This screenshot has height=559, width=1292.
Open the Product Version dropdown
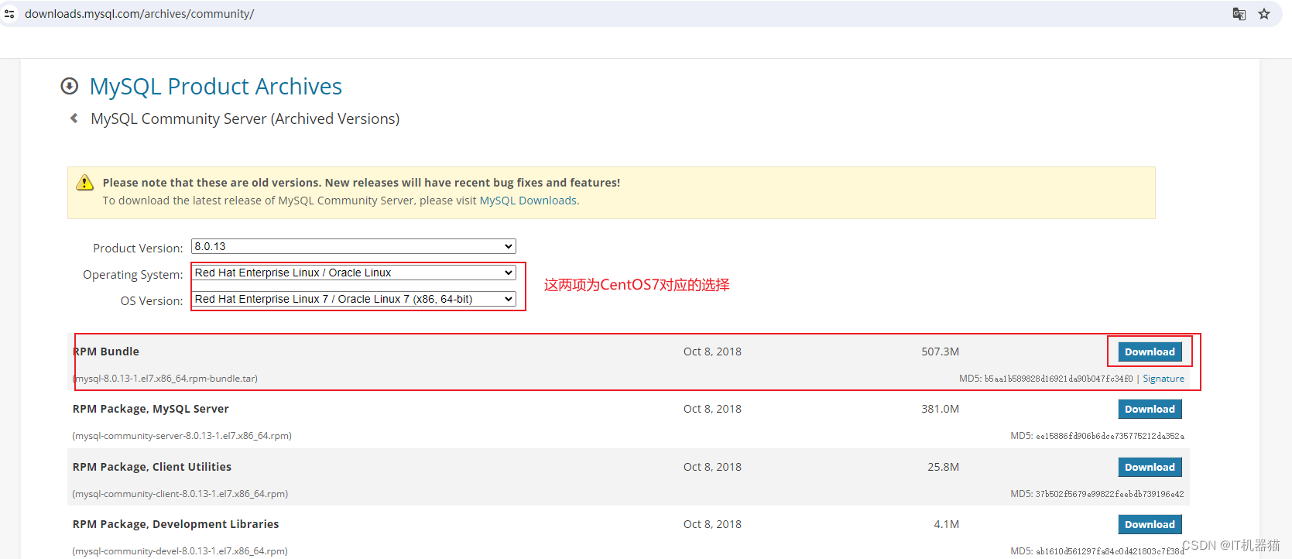pyautogui.click(x=354, y=246)
